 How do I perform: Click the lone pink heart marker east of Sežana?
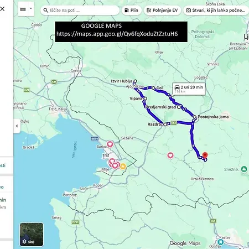(x=170, y=155)
